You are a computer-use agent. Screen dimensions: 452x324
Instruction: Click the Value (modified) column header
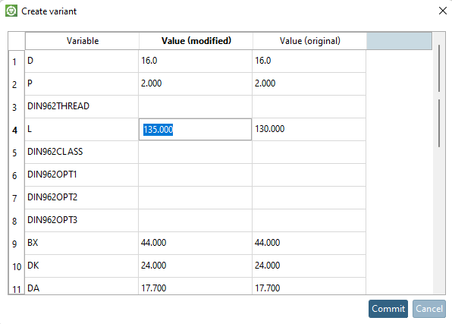click(x=196, y=41)
